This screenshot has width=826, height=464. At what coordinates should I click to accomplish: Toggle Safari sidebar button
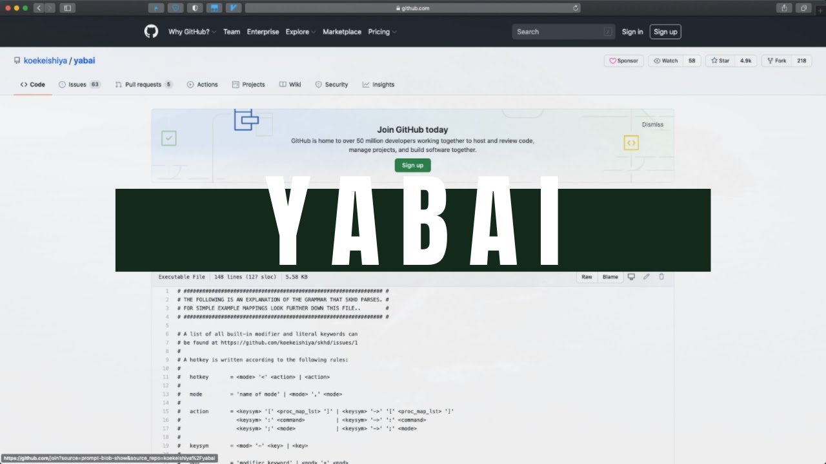(x=67, y=8)
